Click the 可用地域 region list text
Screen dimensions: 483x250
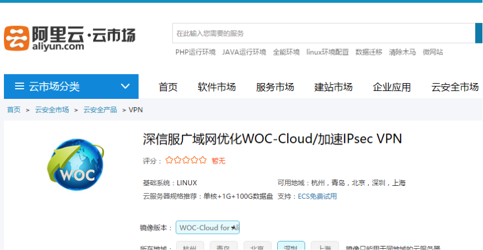[341, 183]
